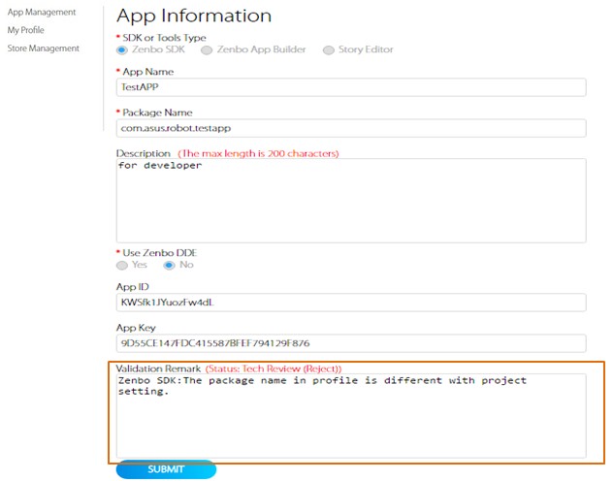Click the SDK or Tools Type label
Image resolution: width=613 pixels, height=481 pixels.
click(164, 38)
